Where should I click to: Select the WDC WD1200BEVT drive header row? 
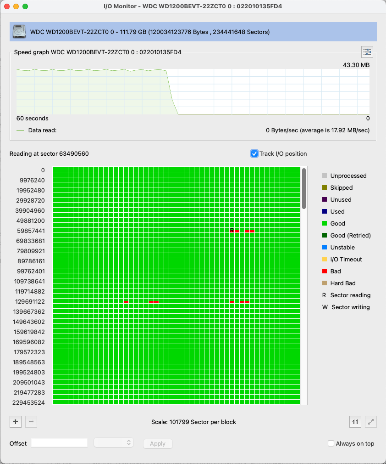(193, 32)
